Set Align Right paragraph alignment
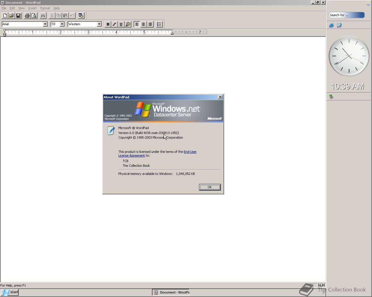Screen dimensions: 372x297 tap(150, 24)
